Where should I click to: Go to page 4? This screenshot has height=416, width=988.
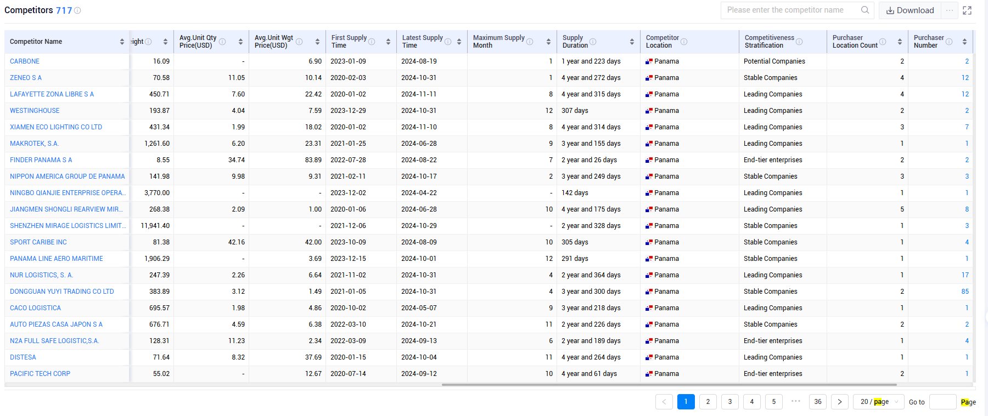pyautogui.click(x=752, y=402)
